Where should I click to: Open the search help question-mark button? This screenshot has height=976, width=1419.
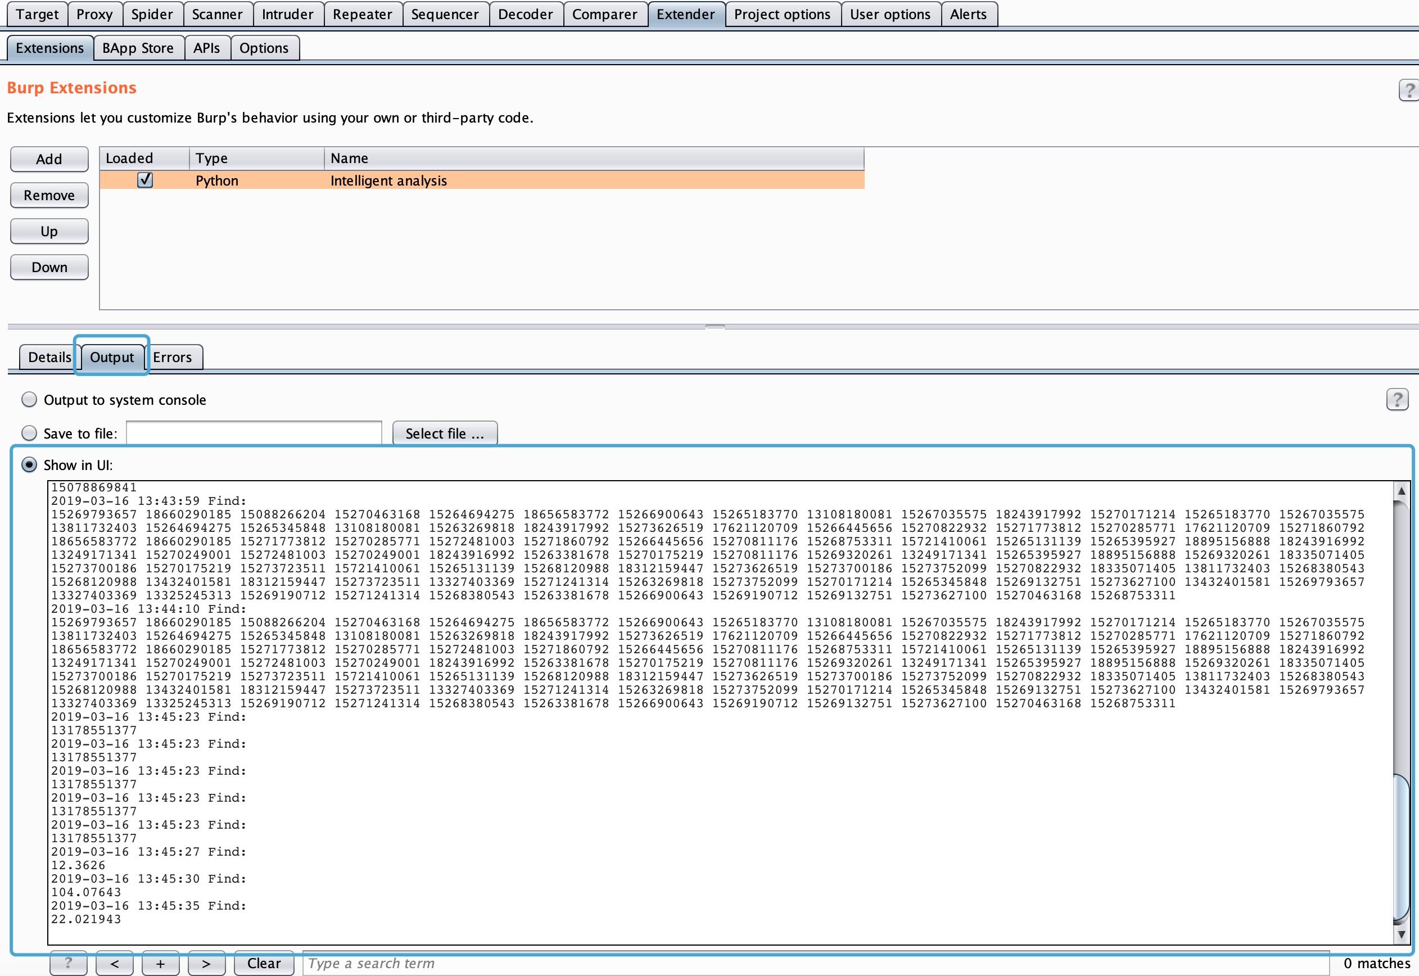pyautogui.click(x=68, y=963)
